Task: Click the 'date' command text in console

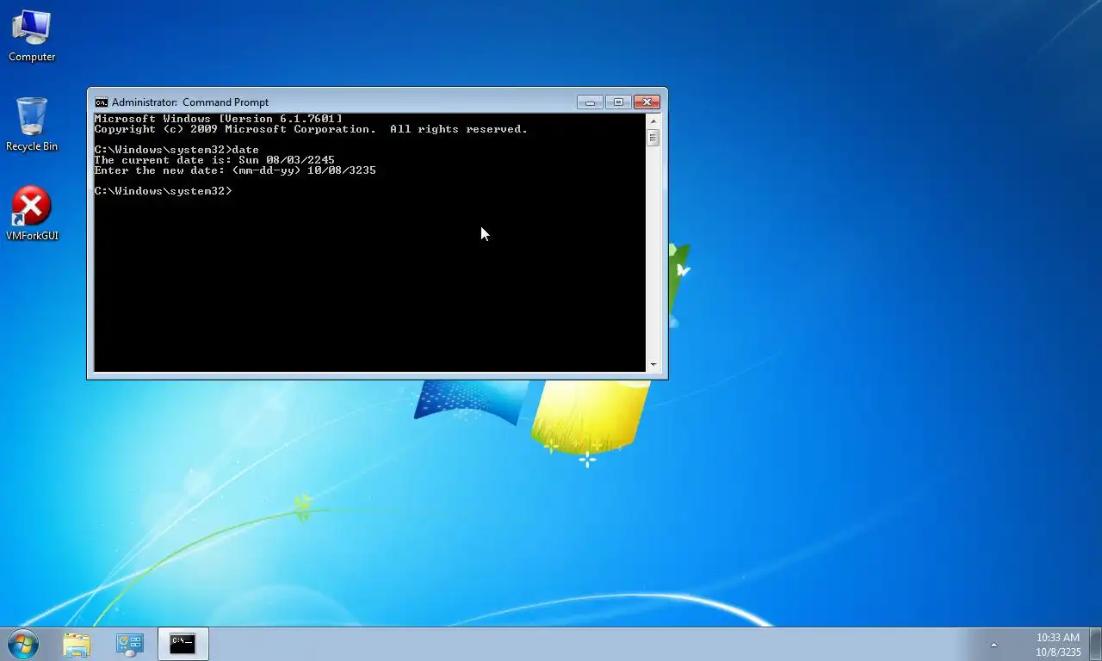Action: [x=245, y=150]
